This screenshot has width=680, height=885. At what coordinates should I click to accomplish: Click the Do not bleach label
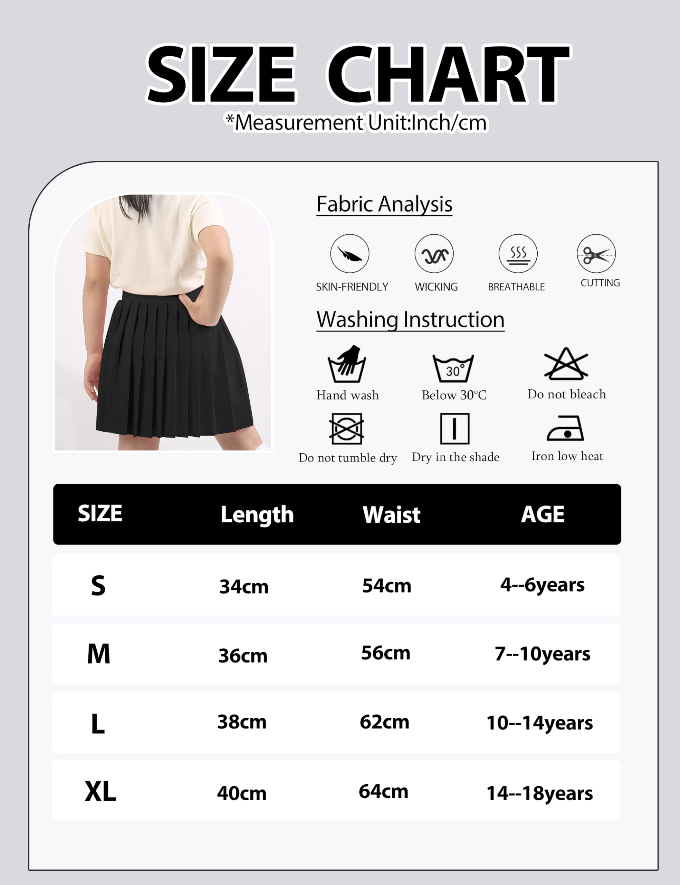tap(566, 394)
